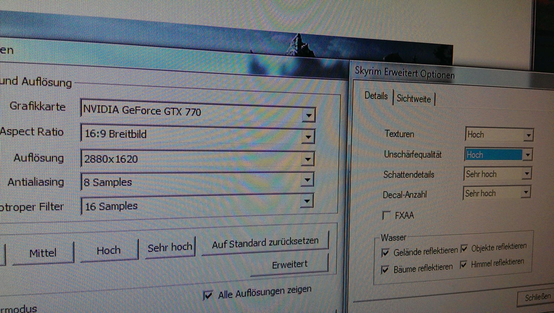Switch to the Sichtweite tab
The height and width of the screenshot is (313, 554).
pos(414,99)
